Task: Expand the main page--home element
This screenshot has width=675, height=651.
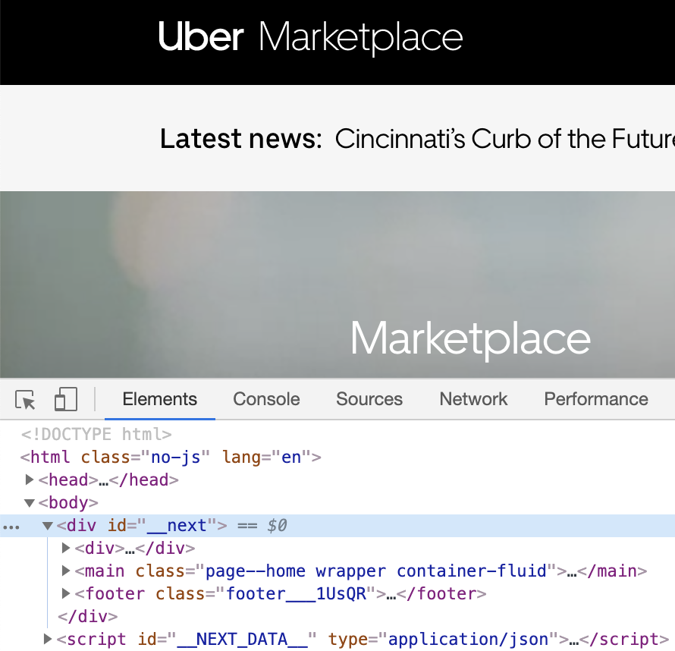Action: pyautogui.click(x=66, y=571)
